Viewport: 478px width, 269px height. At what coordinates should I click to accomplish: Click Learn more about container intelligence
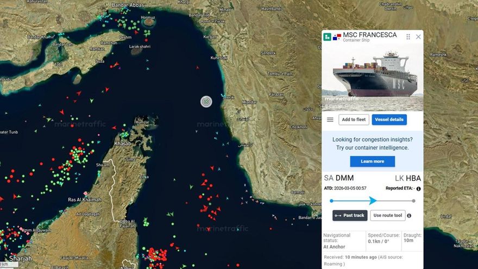click(372, 161)
